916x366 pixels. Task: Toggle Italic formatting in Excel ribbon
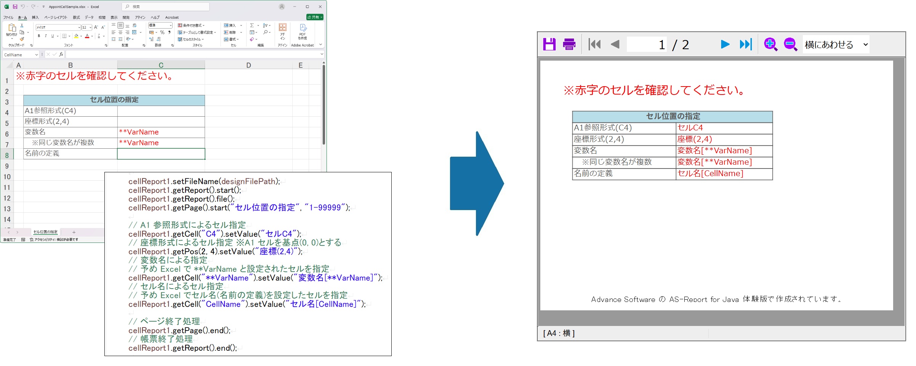click(x=46, y=36)
